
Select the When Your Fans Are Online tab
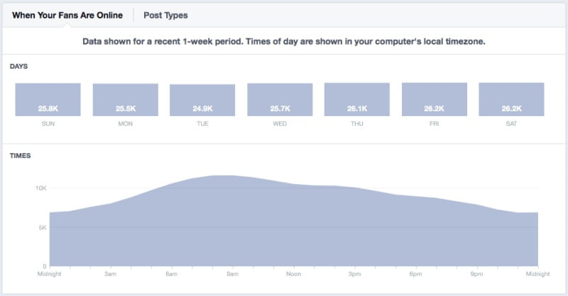pos(67,15)
